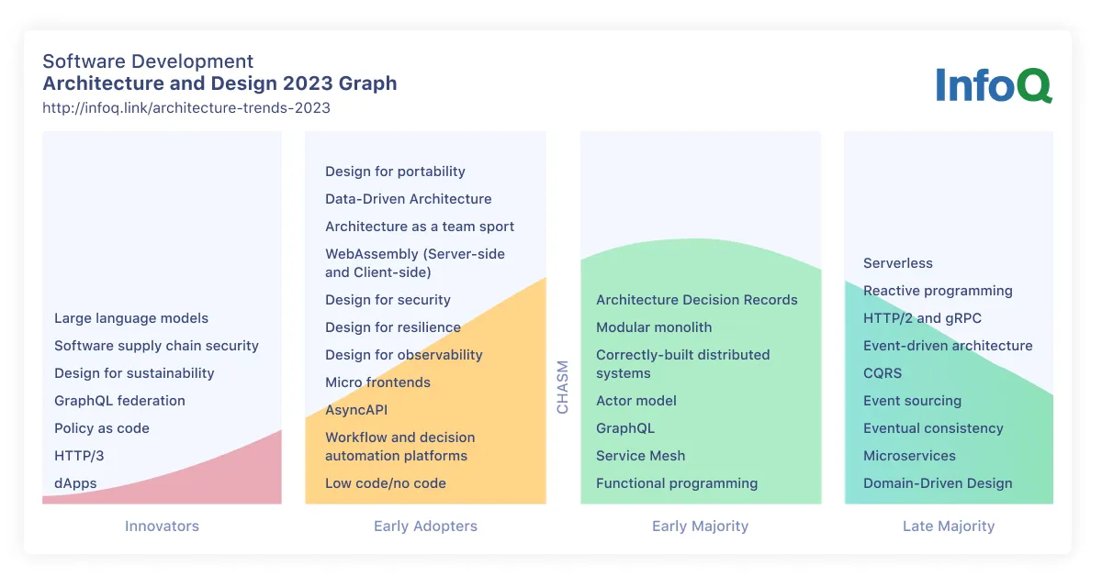
Task: Click the Innovators column label
Action: click(162, 526)
